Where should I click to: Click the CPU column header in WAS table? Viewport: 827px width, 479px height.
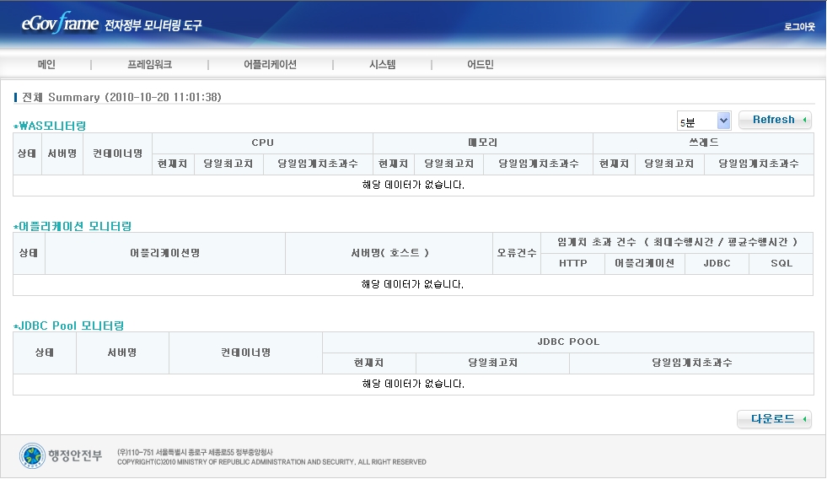(262, 143)
